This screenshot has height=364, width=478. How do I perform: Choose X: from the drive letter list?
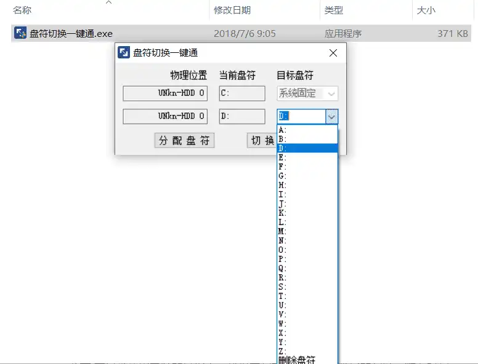307,333
